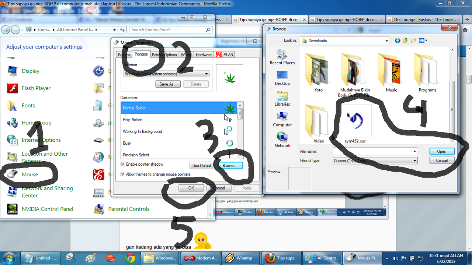Expand the Look in Downloads dropdown
This screenshot has width=472, height=265.
pos(386,41)
